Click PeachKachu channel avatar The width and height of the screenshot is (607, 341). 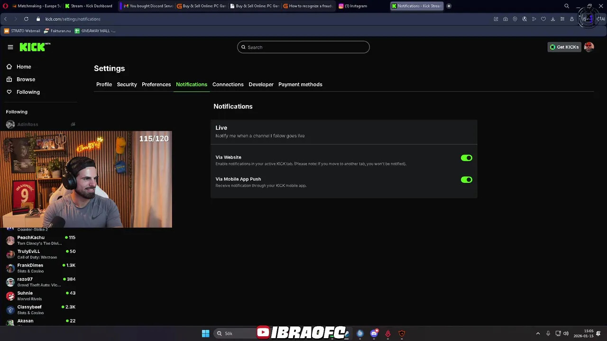pyautogui.click(x=10, y=240)
